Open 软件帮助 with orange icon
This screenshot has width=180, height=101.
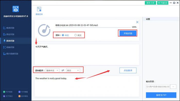(23, 96)
